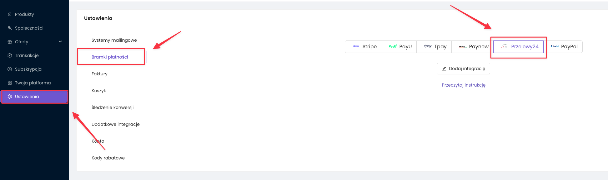Viewport: 608px width, 180px height.
Task: Click the Subskrypcja dollar icon
Action: pyautogui.click(x=10, y=69)
